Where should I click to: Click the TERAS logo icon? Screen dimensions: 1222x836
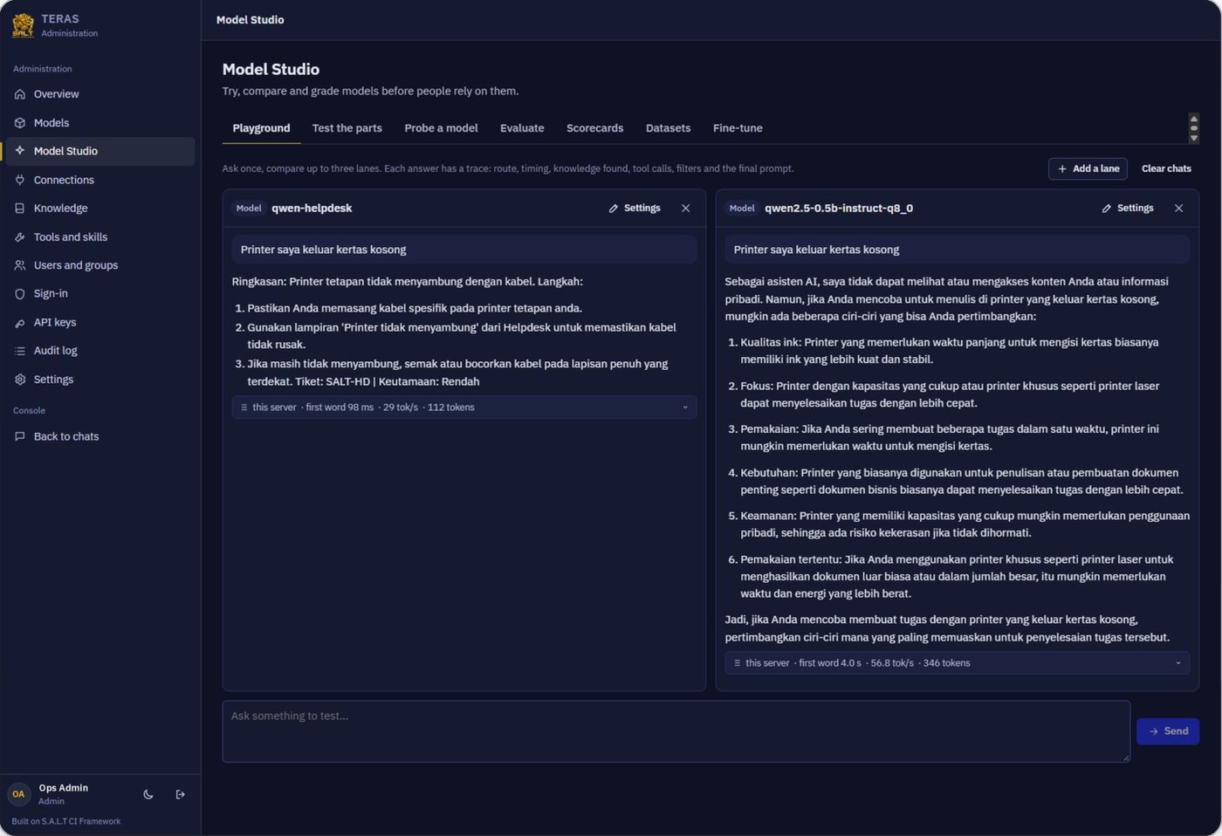23,25
